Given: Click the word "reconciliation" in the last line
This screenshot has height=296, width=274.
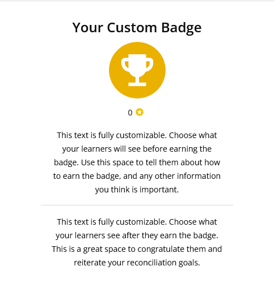Looking at the screenshot, I should coord(151,263).
